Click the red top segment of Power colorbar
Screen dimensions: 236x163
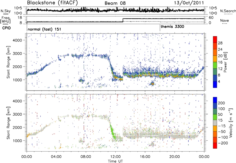(x=215, y=40)
